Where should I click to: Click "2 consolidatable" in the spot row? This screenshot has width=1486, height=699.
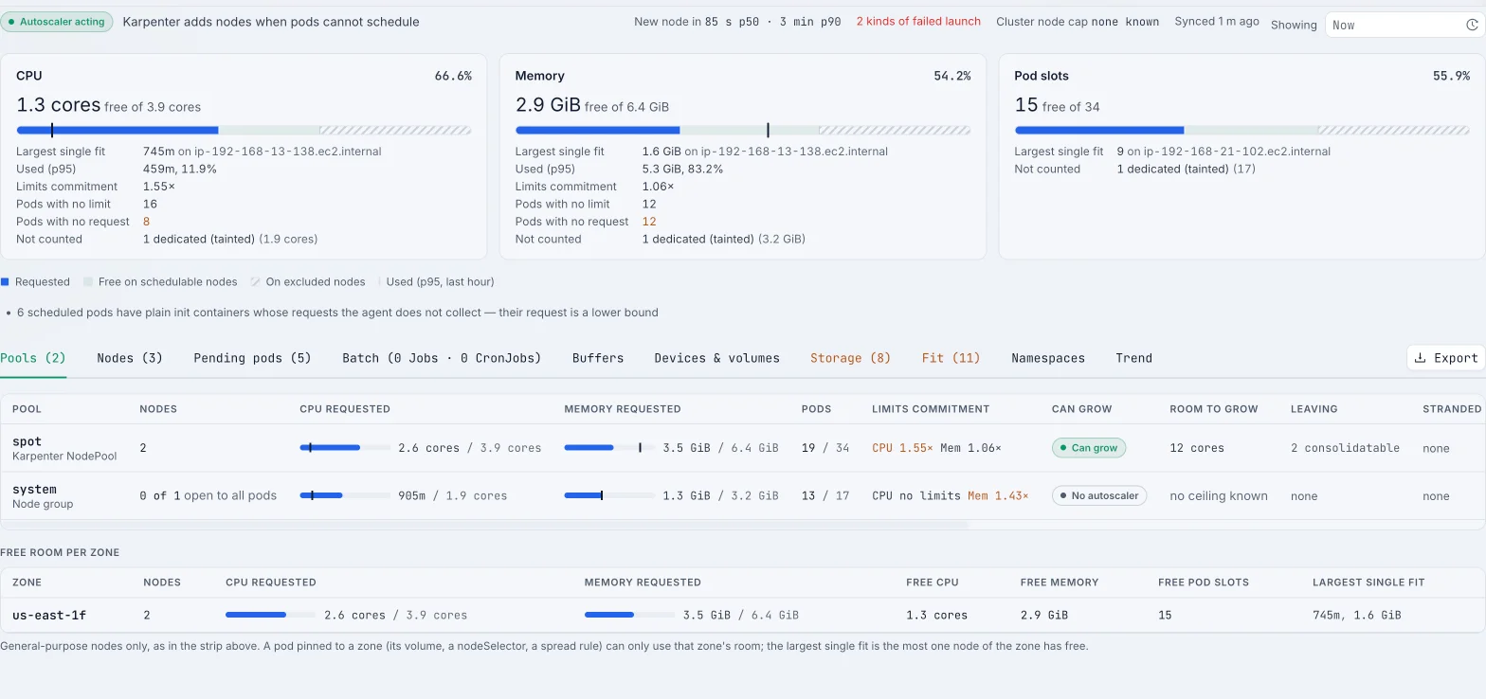1345,448
